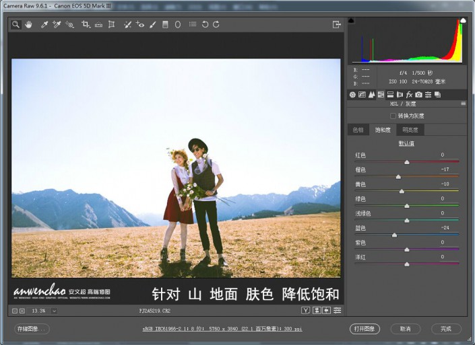
Task: Select the Transform tool
Action: point(111,24)
